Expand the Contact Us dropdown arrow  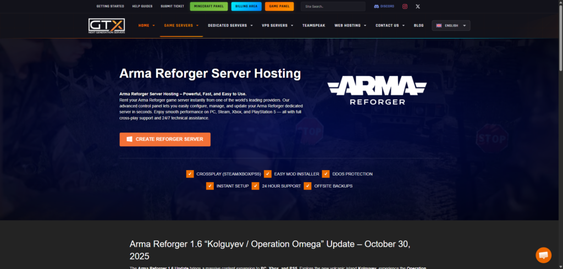tap(403, 25)
